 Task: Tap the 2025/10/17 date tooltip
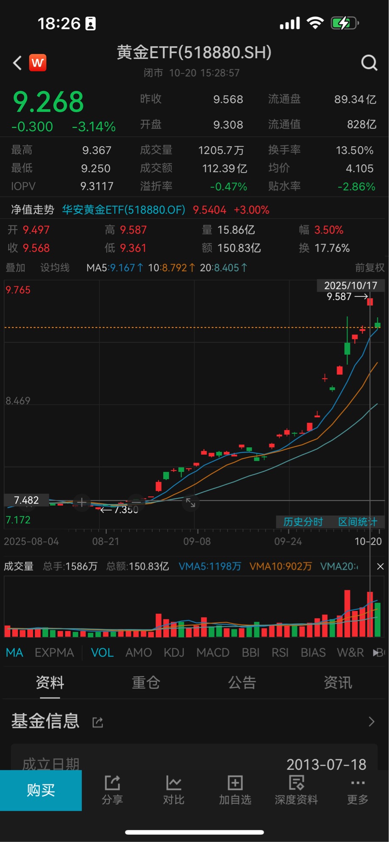[x=350, y=285]
